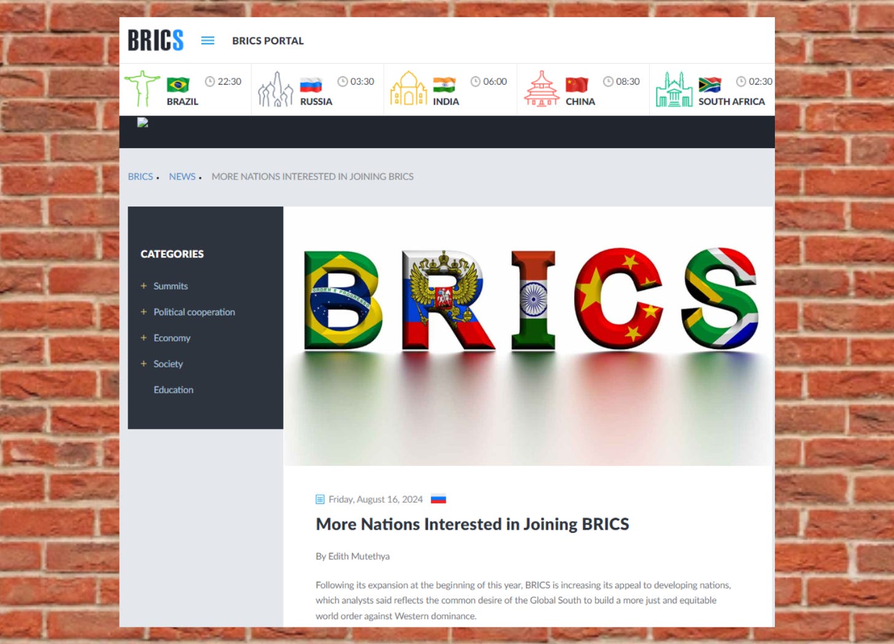Click the clock icon beside 08:30
The image size is (894, 644).
[608, 81]
